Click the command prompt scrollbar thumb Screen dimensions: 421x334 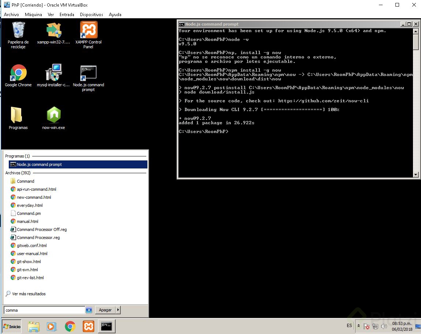click(416, 42)
